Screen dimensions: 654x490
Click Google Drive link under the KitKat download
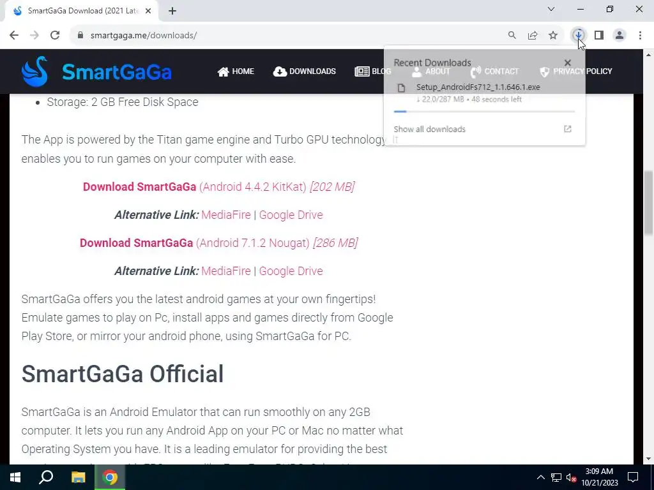291,215
